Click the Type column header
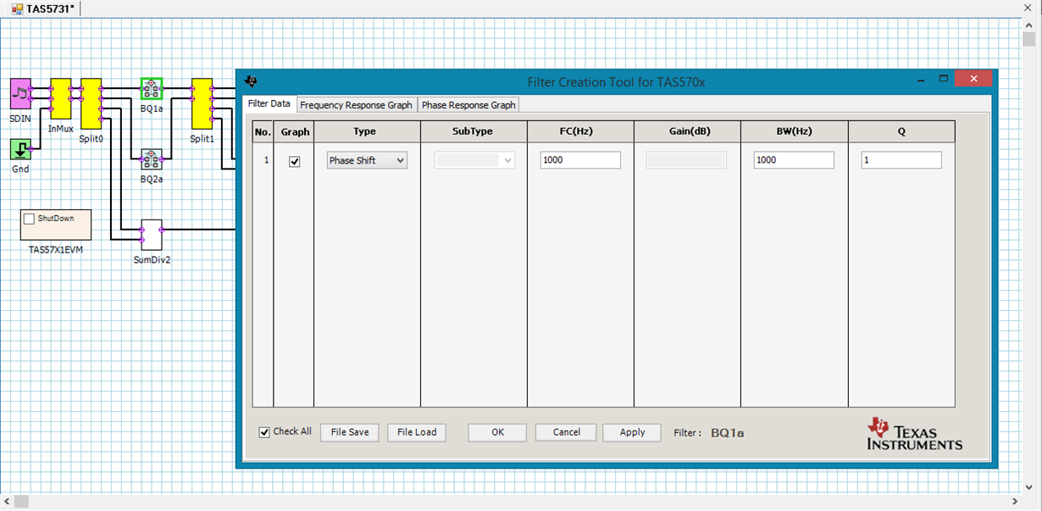 click(x=367, y=131)
